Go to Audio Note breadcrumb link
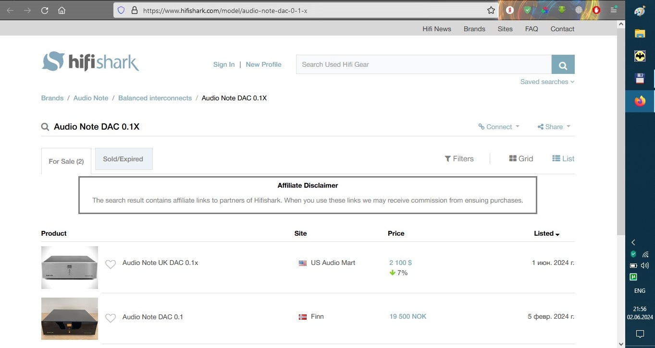 pyautogui.click(x=91, y=98)
